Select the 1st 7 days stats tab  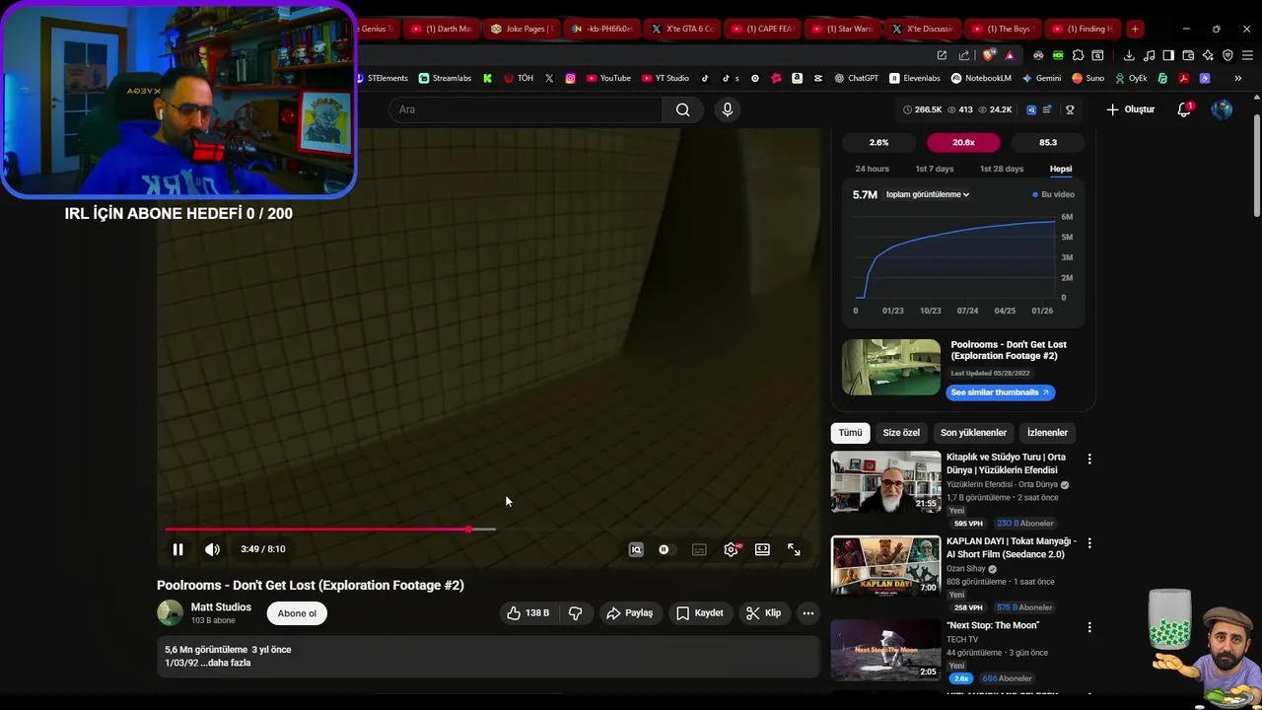(934, 169)
